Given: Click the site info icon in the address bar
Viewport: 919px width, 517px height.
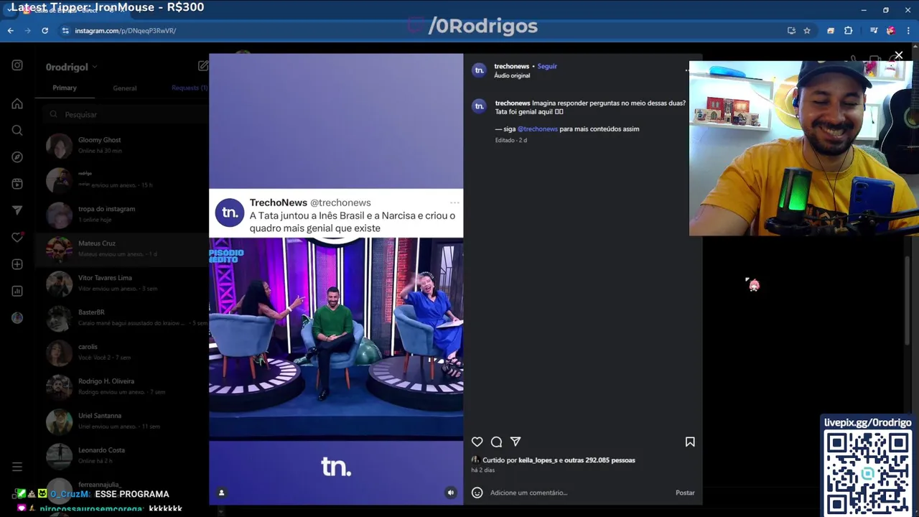Looking at the screenshot, I should click(x=65, y=31).
